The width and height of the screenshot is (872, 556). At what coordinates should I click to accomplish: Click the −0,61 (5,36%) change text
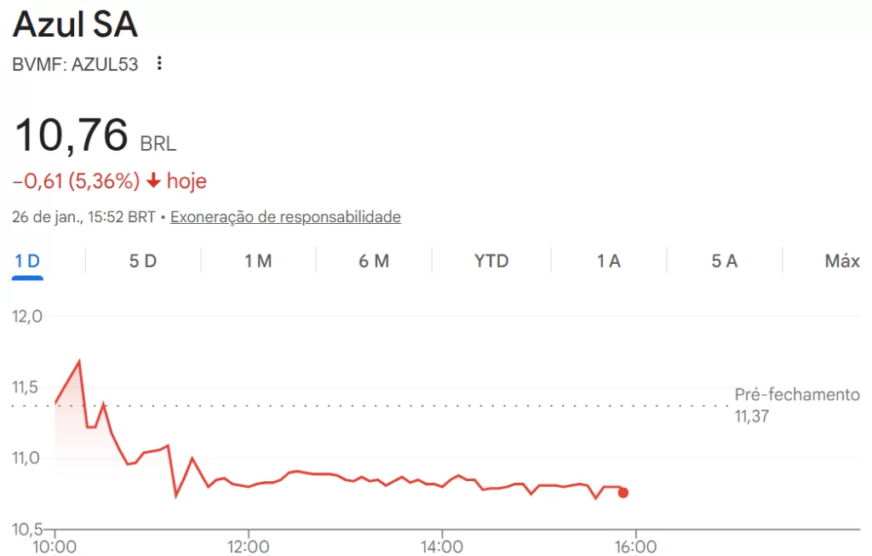[76, 181]
